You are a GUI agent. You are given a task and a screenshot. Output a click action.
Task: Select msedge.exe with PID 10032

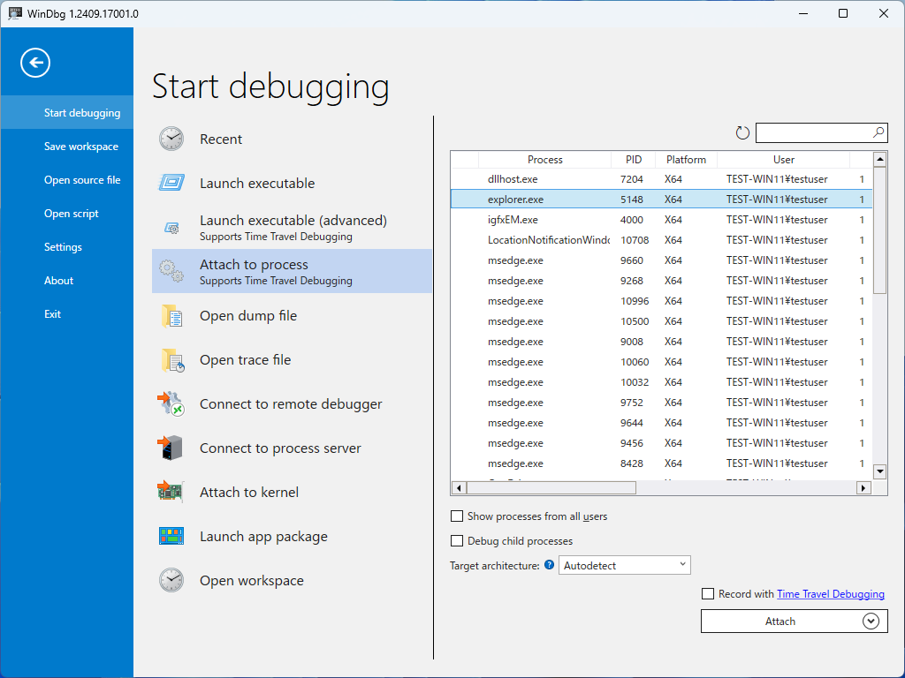pyautogui.click(x=661, y=382)
